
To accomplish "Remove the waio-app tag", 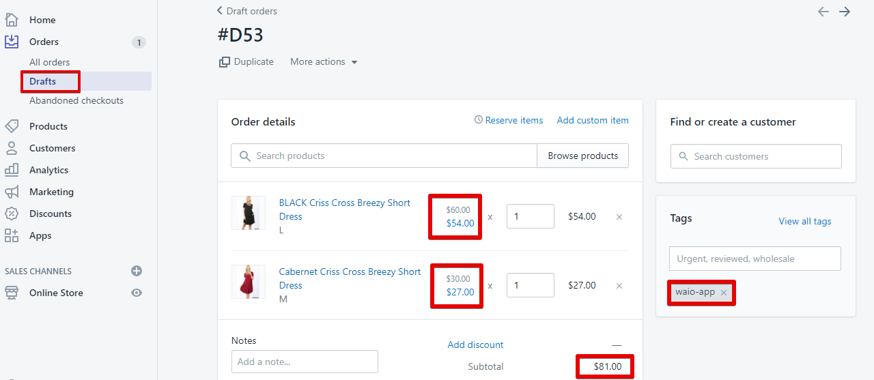I will click(724, 292).
